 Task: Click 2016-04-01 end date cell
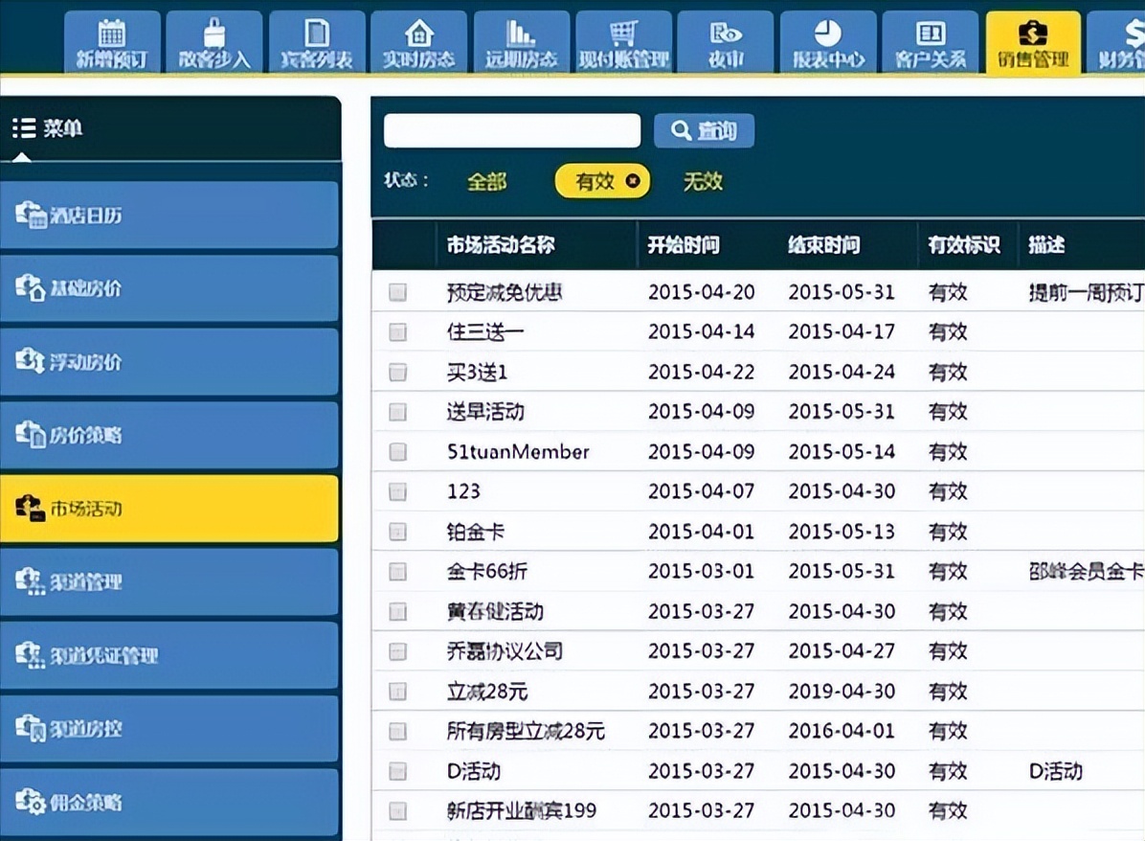tap(842, 731)
